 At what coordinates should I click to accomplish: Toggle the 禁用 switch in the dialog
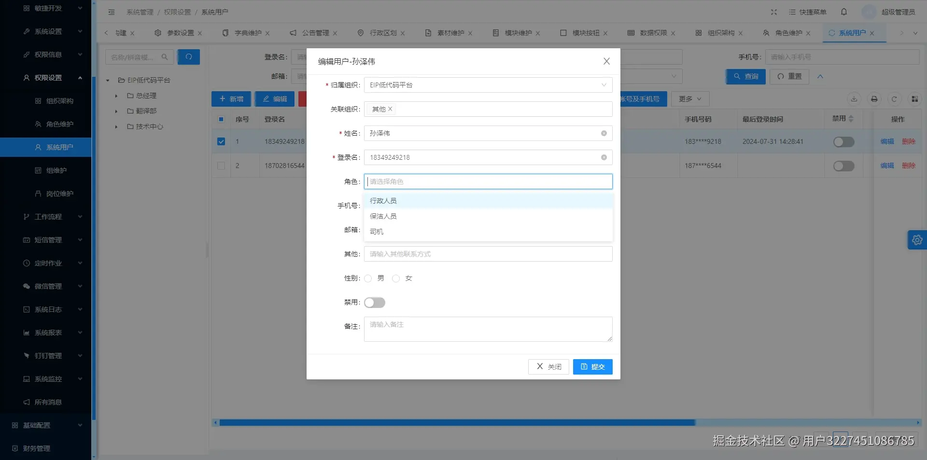(x=375, y=303)
